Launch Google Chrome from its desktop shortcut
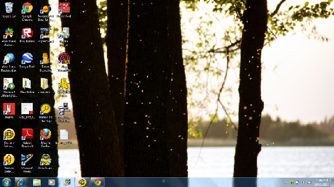 tap(27, 8)
